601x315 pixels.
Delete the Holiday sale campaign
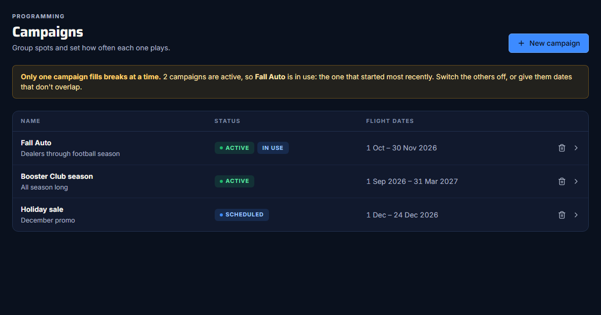(x=561, y=215)
